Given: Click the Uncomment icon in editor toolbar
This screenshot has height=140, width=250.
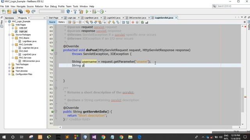Looking at the screenshot, I should [x=147, y=22].
